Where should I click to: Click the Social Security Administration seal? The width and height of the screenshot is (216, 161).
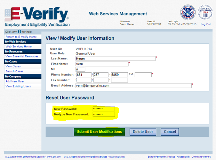[205, 12]
